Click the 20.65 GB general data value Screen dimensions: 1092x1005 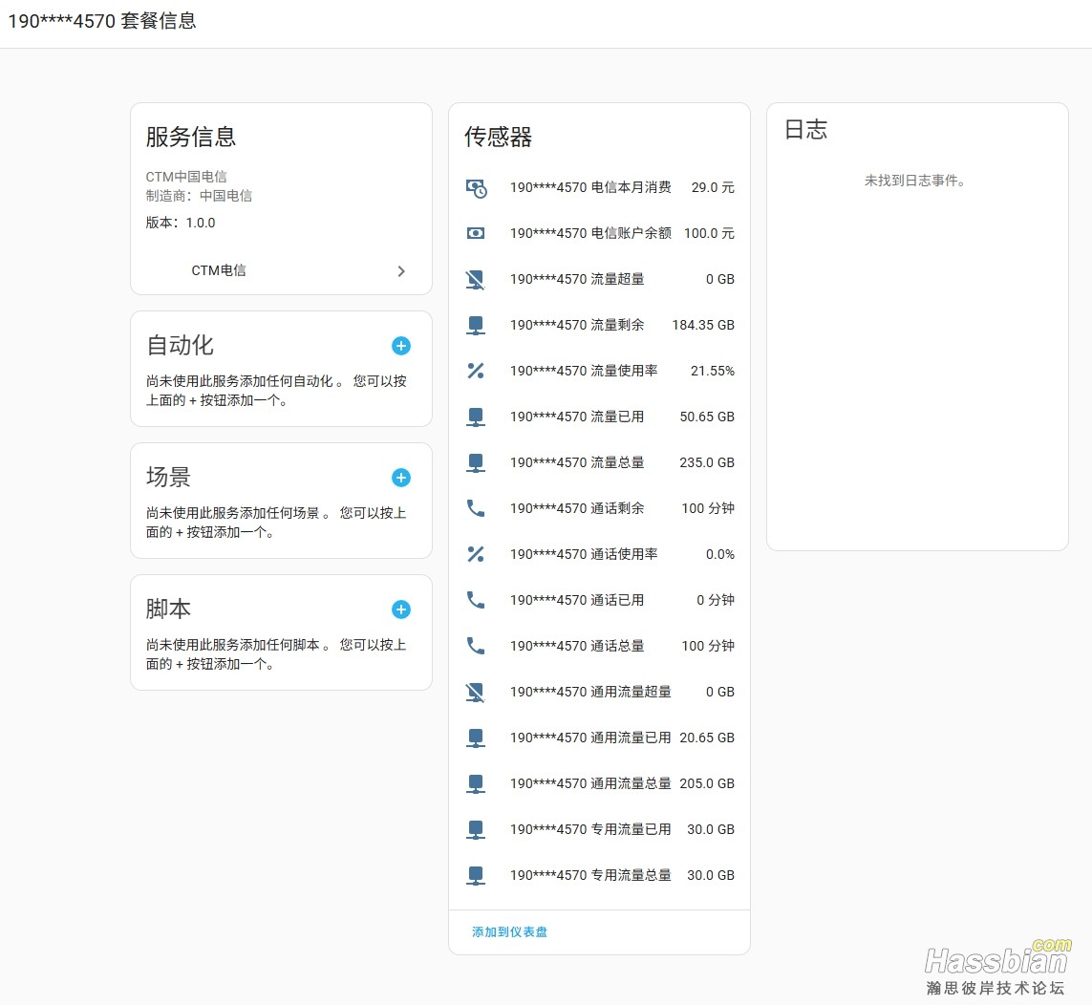[707, 738]
